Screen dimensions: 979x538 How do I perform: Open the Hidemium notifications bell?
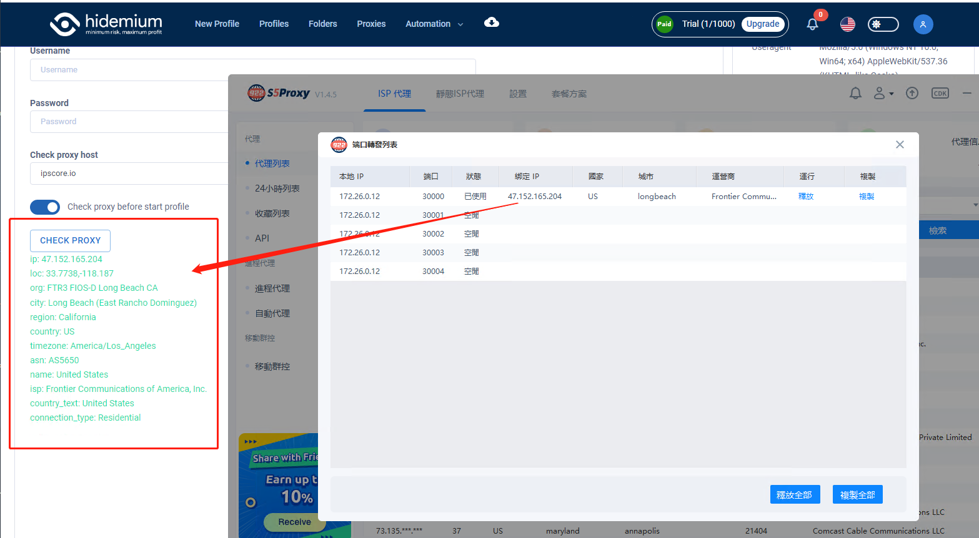tap(812, 24)
